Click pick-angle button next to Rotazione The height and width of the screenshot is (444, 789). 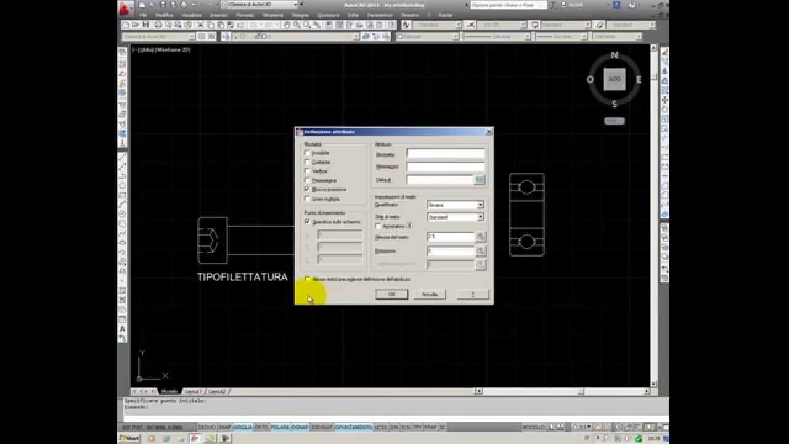(x=481, y=251)
